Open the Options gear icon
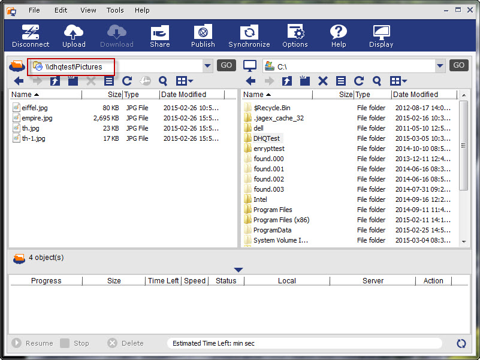Viewport: 480px width, 360px height. (295, 36)
